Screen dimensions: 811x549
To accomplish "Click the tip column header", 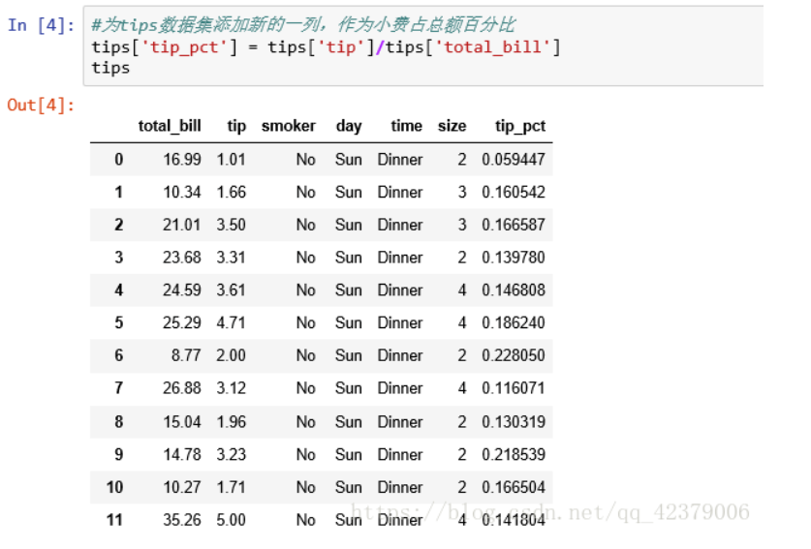I will [236, 126].
